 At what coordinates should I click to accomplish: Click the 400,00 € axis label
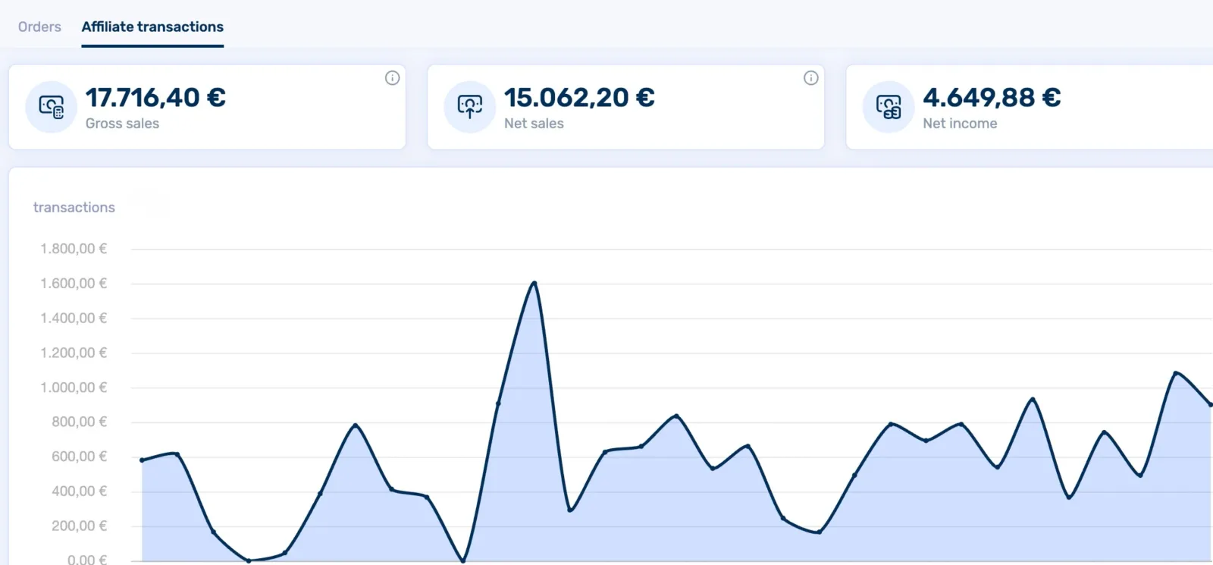tap(79, 491)
